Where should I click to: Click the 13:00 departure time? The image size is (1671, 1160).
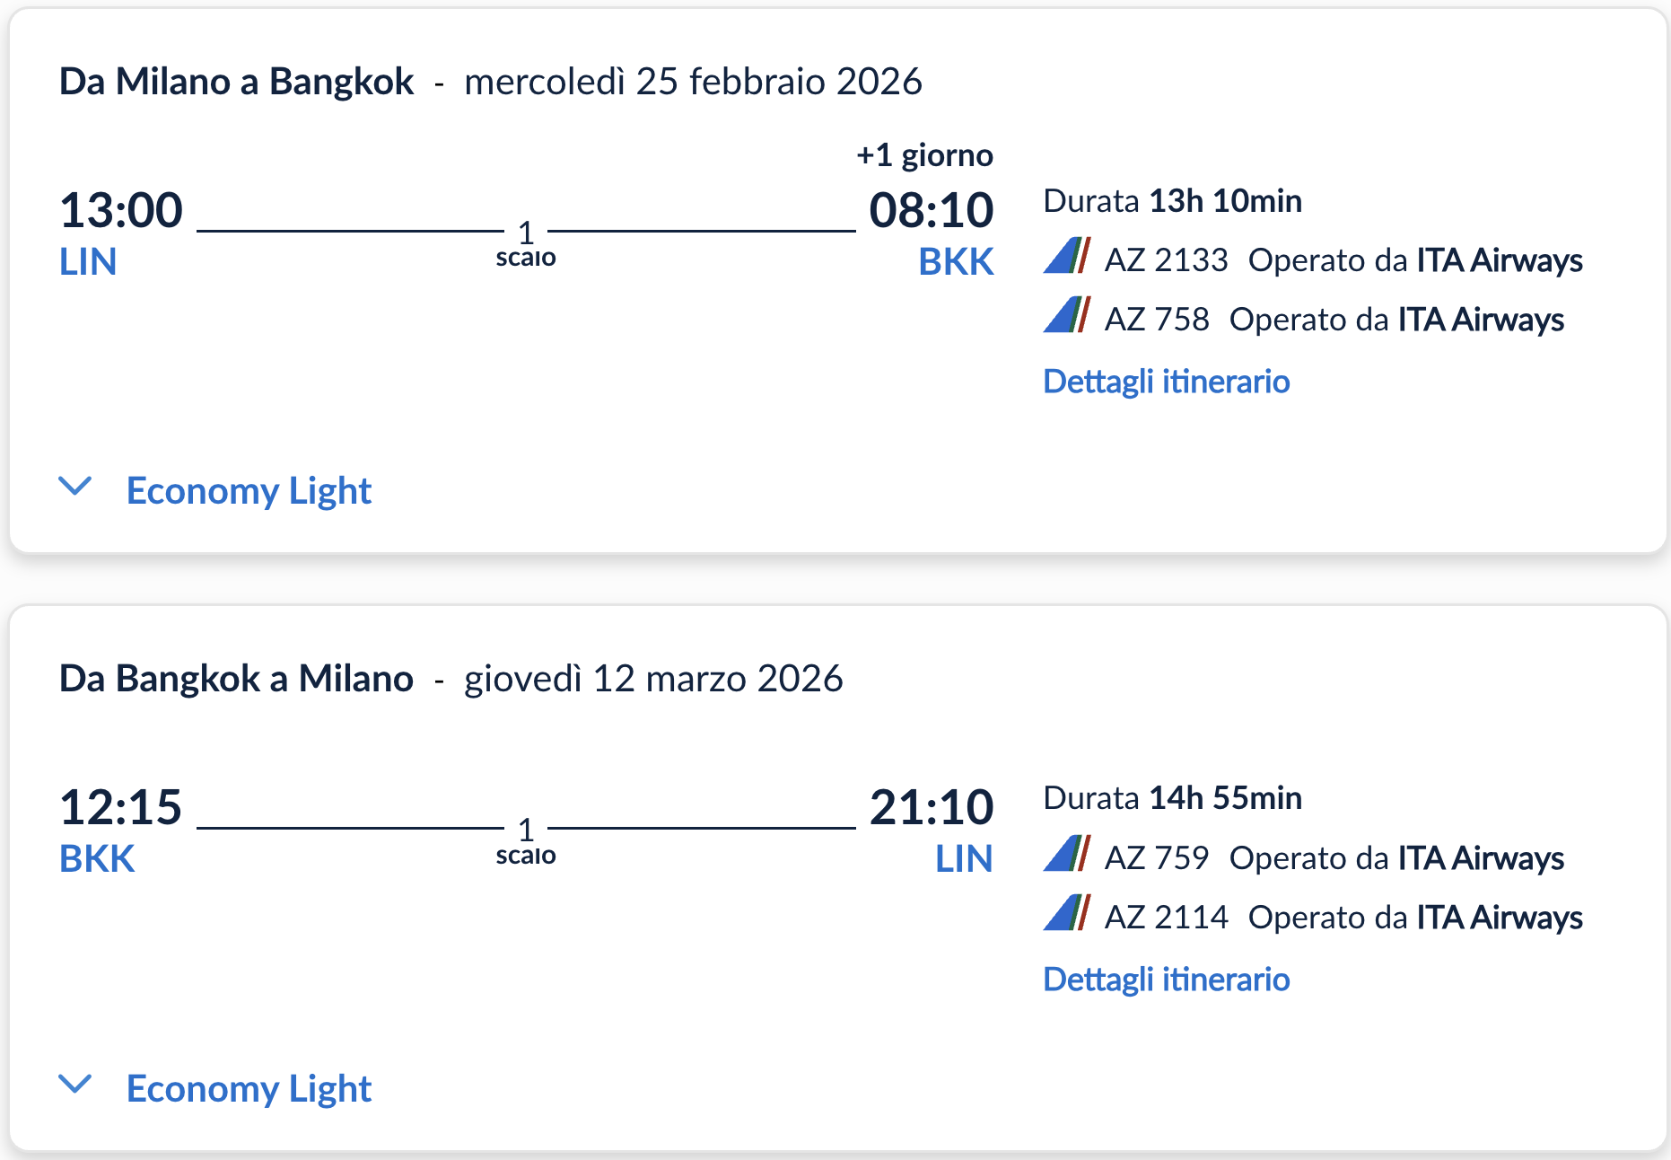pos(121,209)
